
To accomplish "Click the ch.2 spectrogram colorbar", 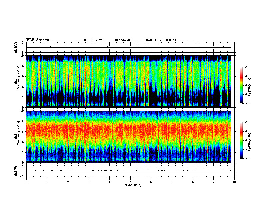I will 241,140.
